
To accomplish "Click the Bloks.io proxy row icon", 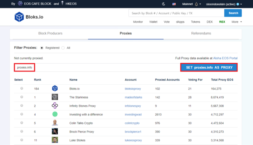I will 55,89.
